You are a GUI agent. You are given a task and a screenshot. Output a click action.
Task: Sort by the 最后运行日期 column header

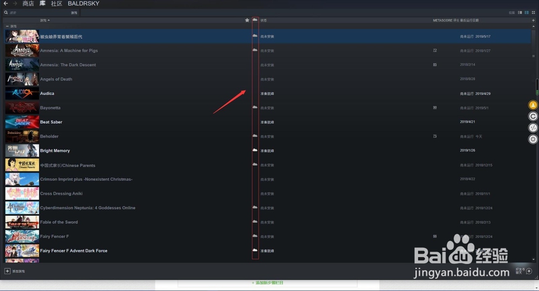tap(469, 20)
